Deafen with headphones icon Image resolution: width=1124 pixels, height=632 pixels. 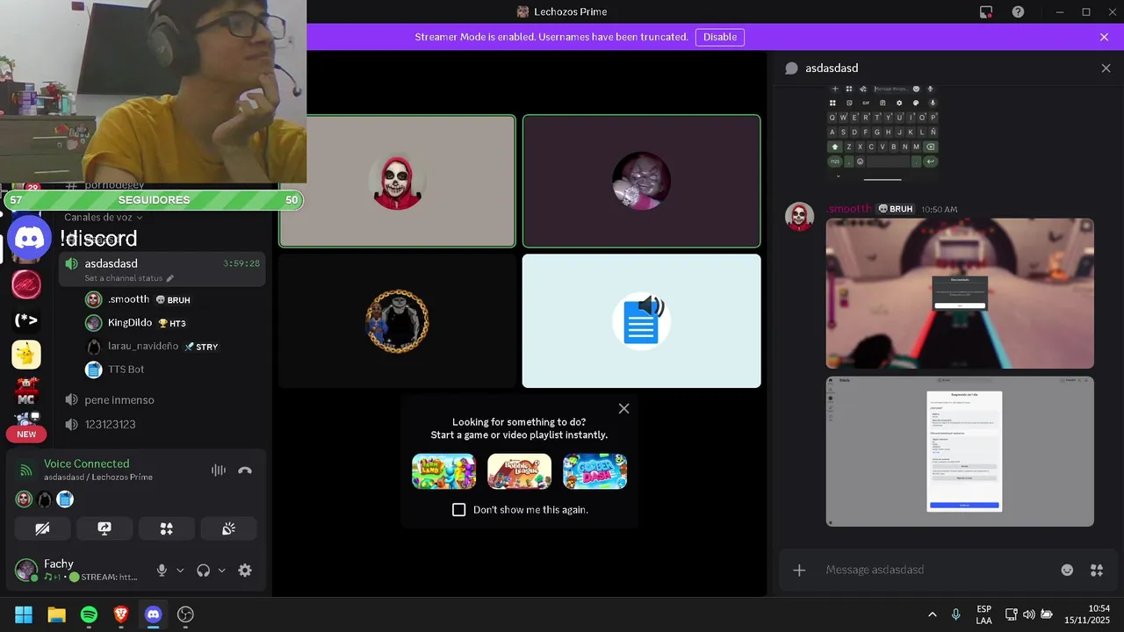(204, 571)
